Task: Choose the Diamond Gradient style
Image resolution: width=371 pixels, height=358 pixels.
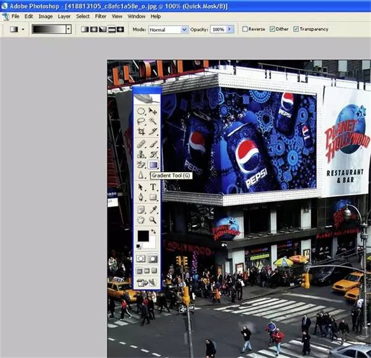Action: click(120, 29)
